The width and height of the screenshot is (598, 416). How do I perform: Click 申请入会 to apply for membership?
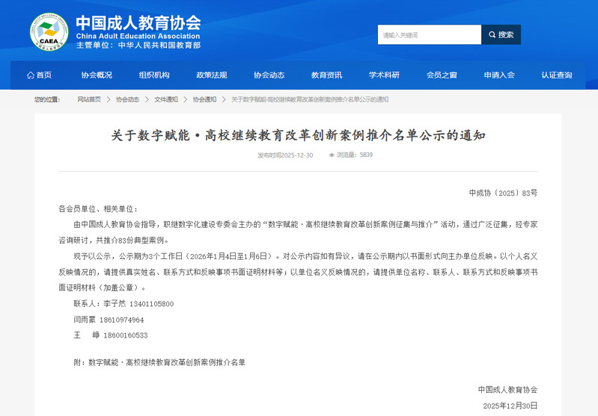pos(499,75)
